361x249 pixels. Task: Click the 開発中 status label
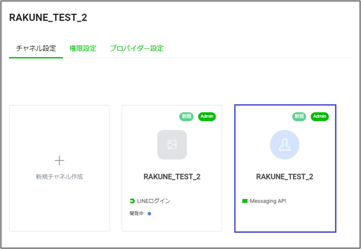pos(136,214)
